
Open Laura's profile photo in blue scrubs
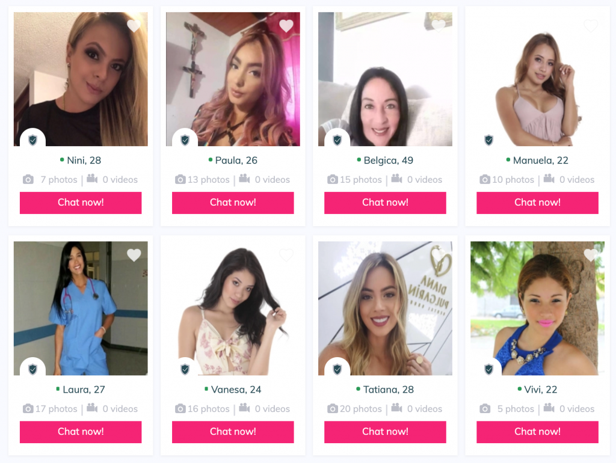[x=81, y=308]
